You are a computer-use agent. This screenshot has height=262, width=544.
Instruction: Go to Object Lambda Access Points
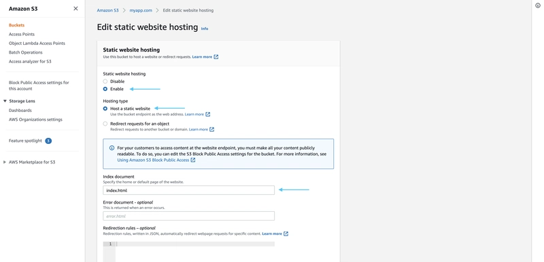pyautogui.click(x=37, y=43)
